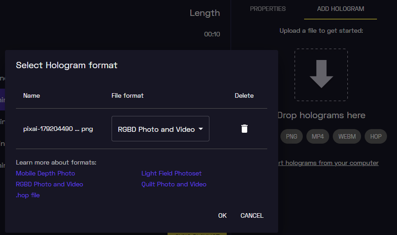Click the Delete column header
Image resolution: width=397 pixels, height=235 pixels.
pyautogui.click(x=244, y=95)
